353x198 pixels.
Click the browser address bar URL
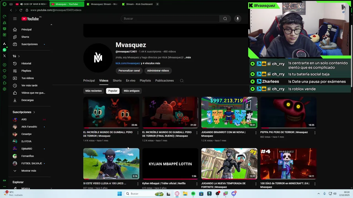pyautogui.click(x=56, y=10)
